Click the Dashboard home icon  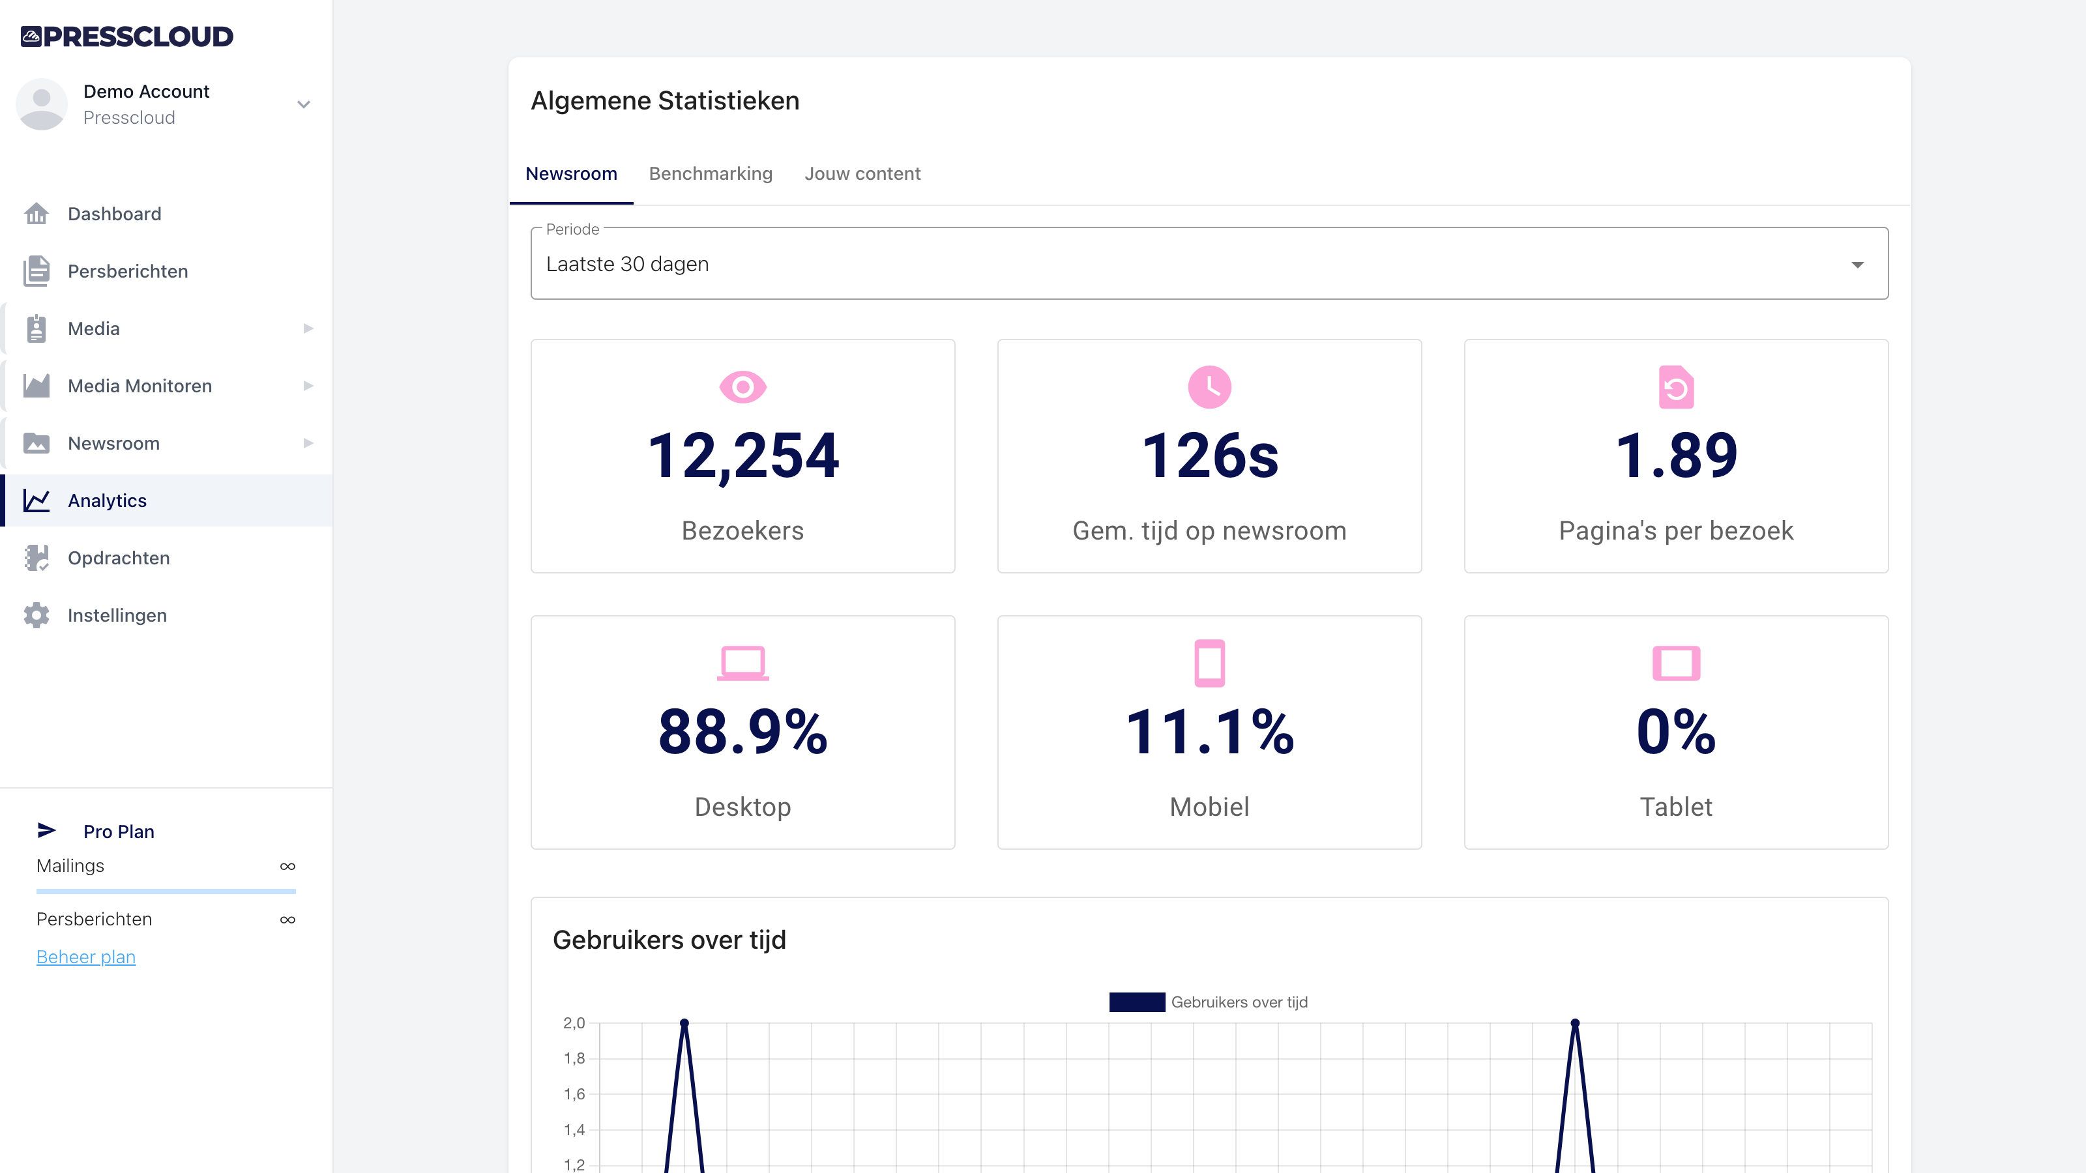pyautogui.click(x=37, y=214)
